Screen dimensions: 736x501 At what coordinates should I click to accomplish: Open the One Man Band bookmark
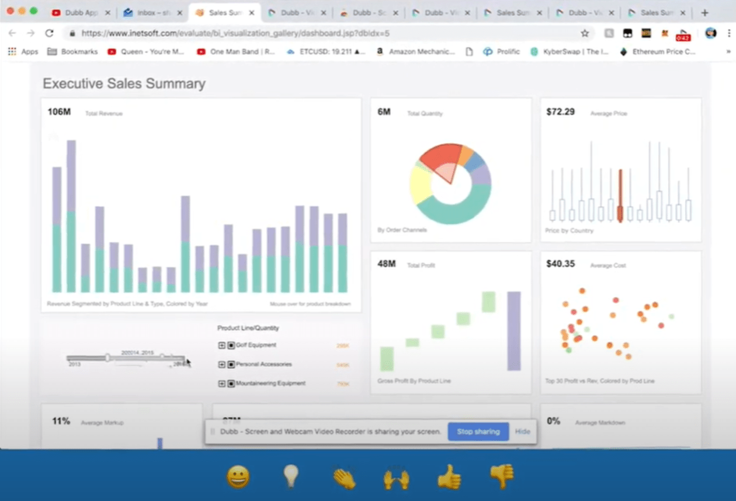235,51
